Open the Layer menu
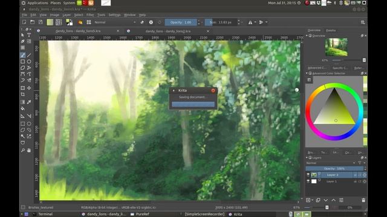The image size is (387, 217). click(x=67, y=15)
